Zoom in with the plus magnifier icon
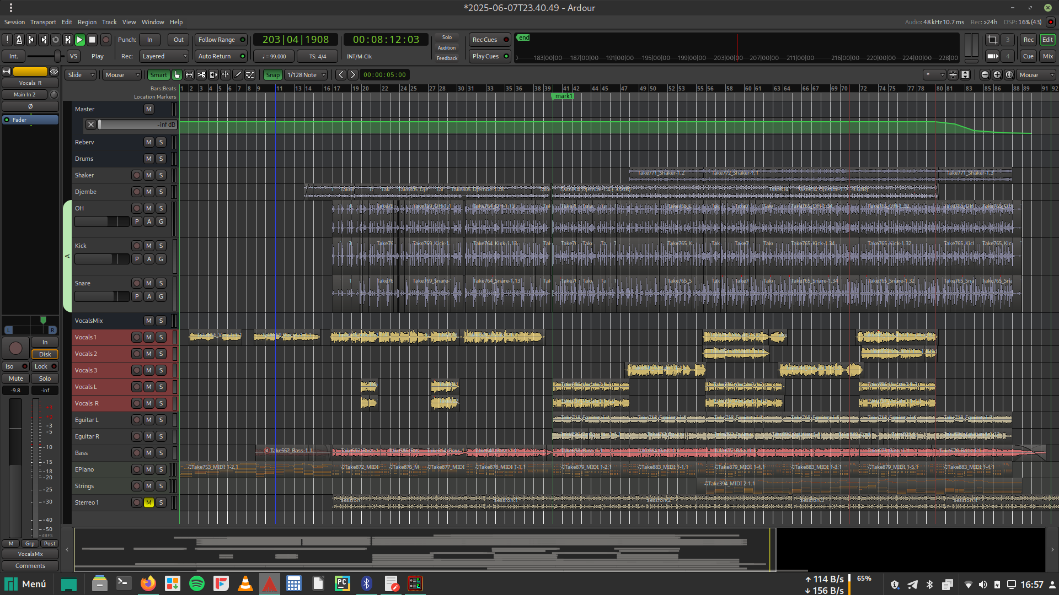This screenshot has width=1059, height=595. 997,75
